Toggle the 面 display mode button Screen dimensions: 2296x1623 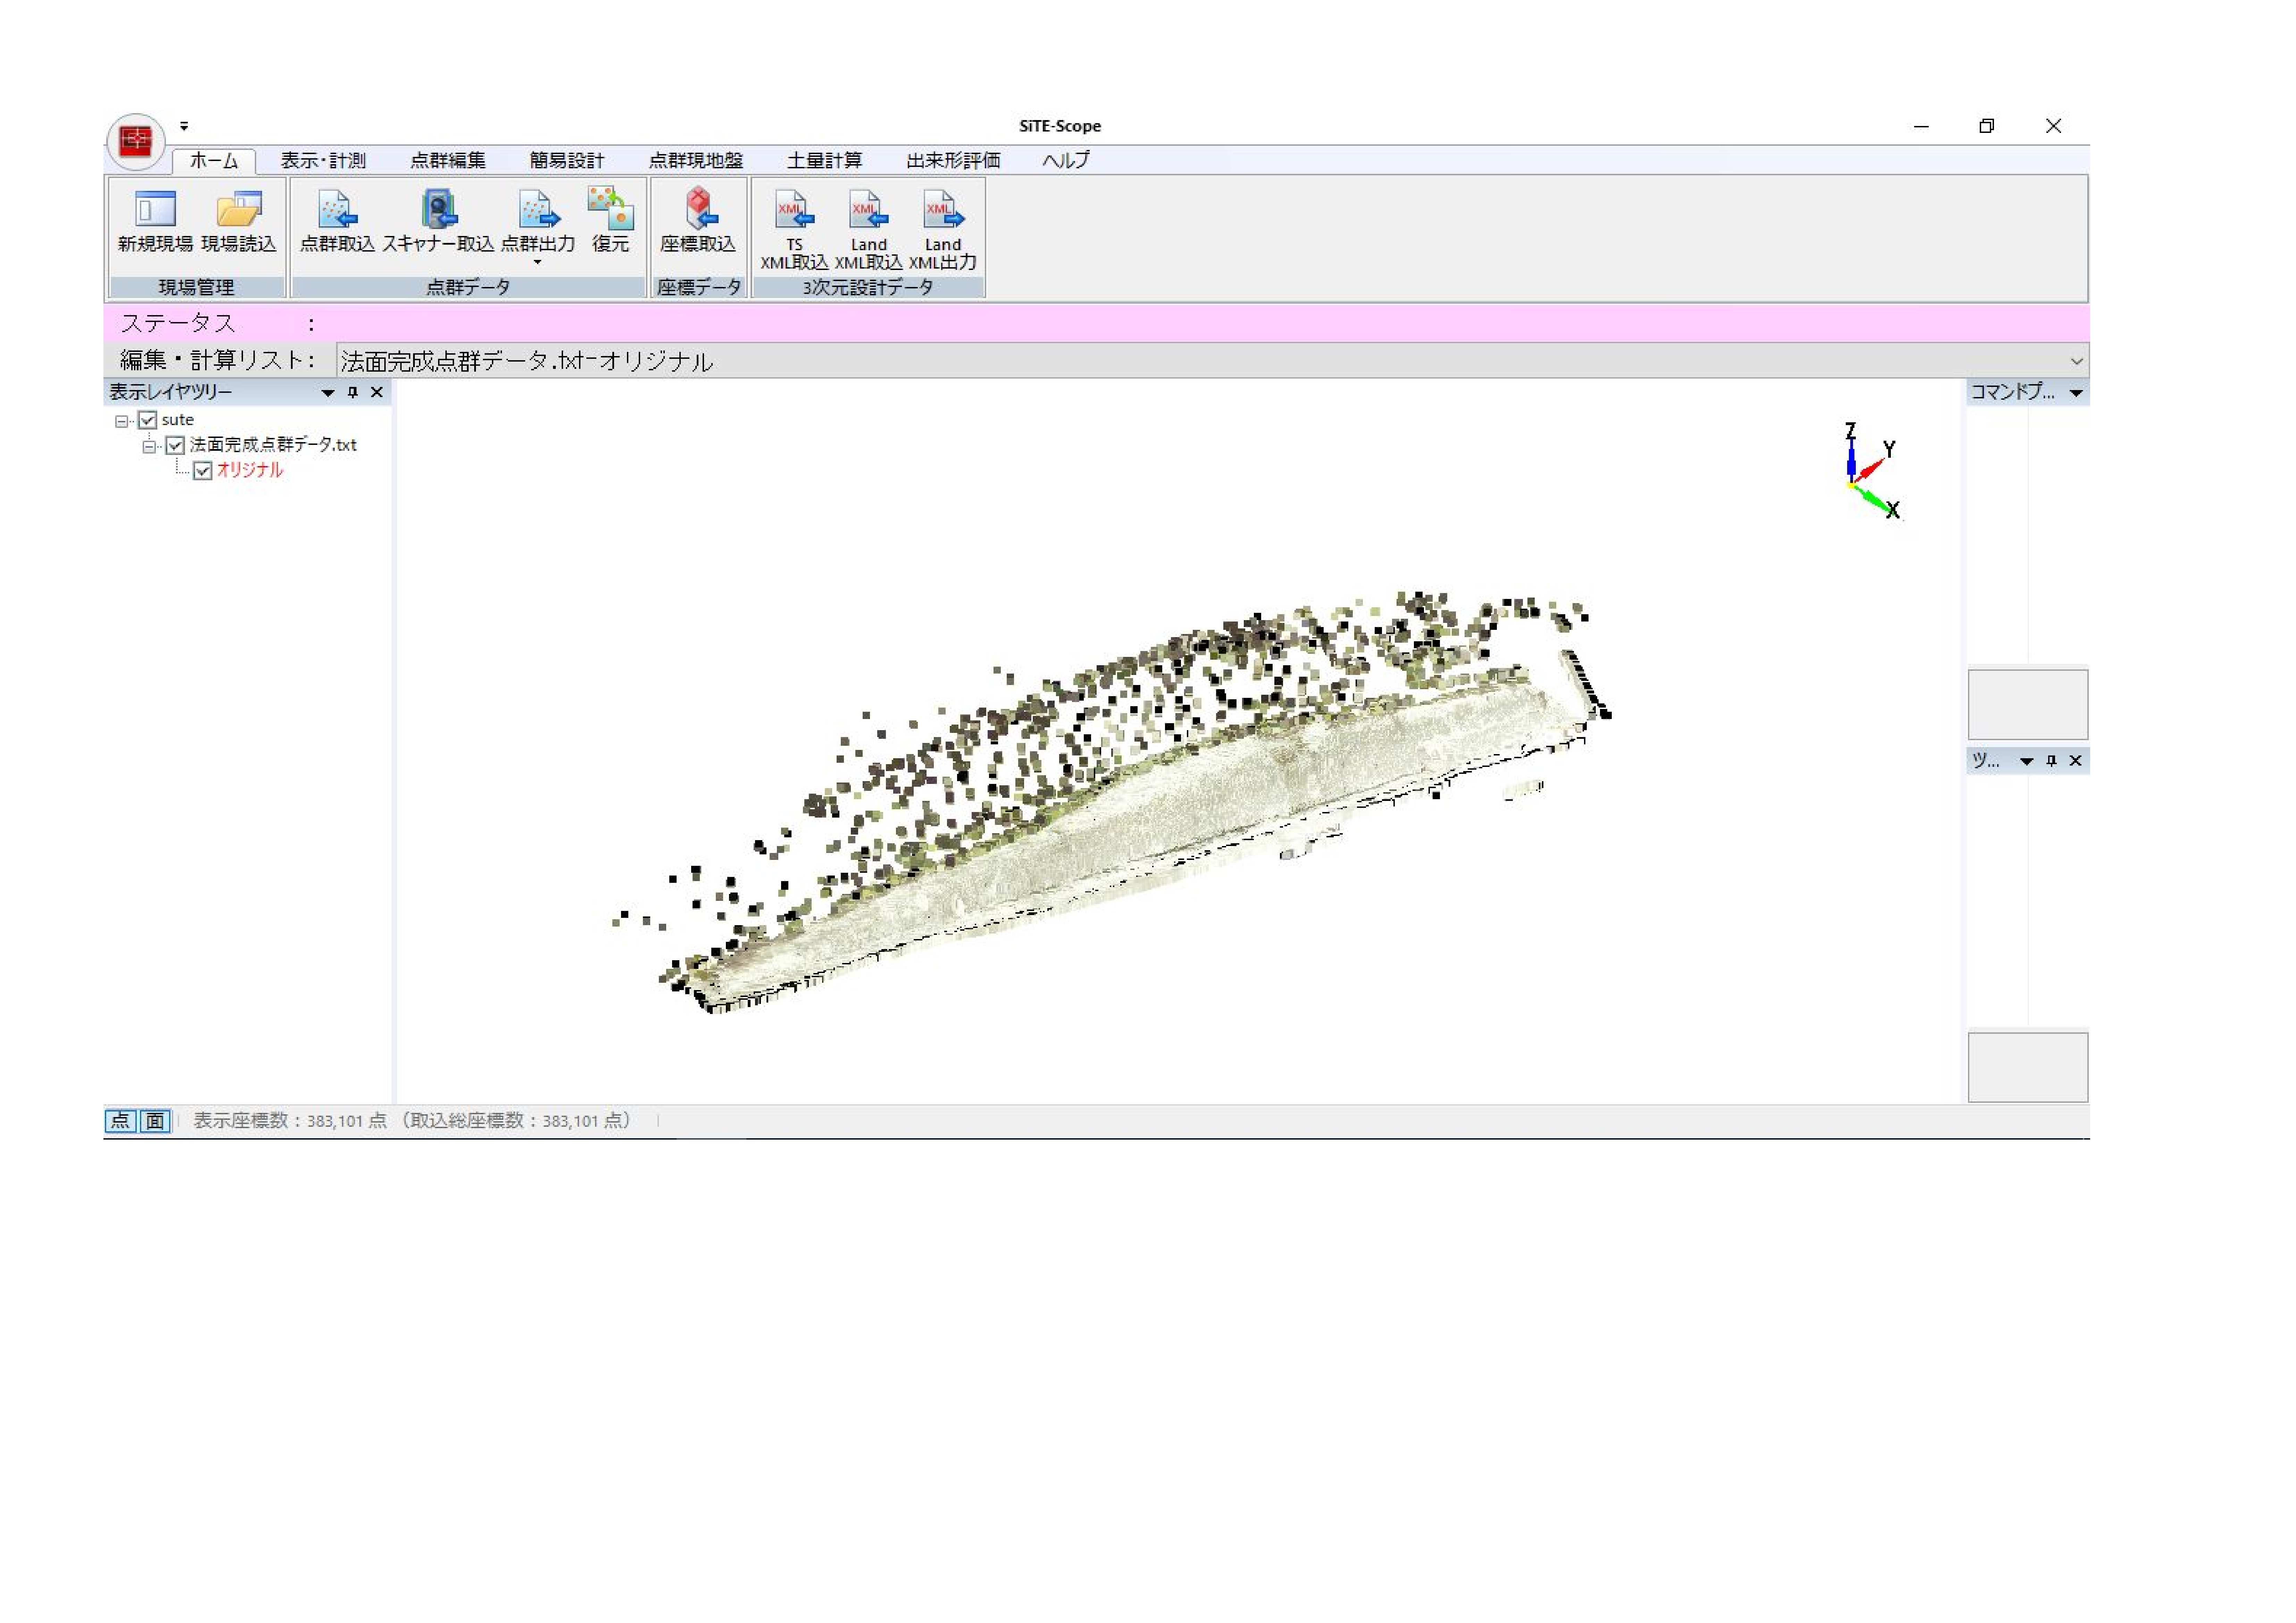155,1121
